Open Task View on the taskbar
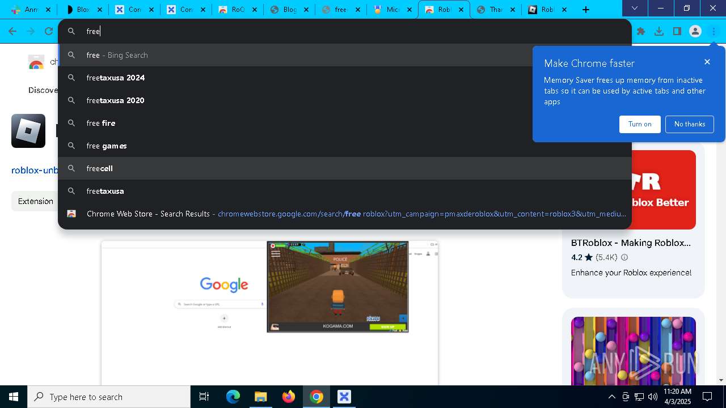 (204, 397)
